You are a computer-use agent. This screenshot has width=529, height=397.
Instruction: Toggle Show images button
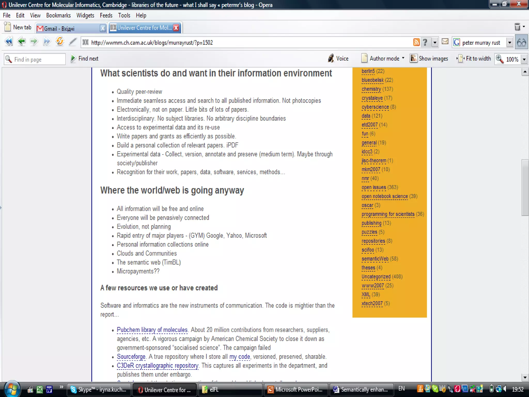(429, 59)
